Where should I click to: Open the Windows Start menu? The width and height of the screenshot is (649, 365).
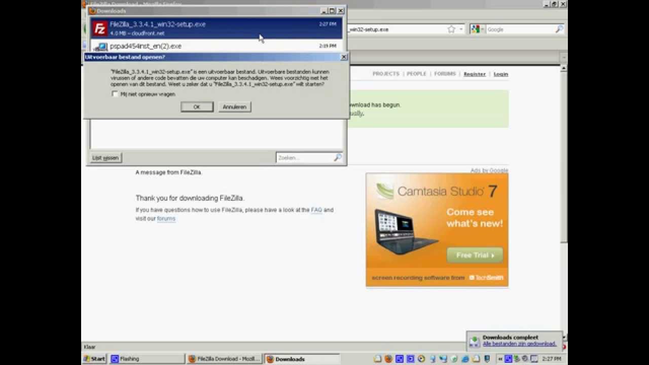pos(94,359)
